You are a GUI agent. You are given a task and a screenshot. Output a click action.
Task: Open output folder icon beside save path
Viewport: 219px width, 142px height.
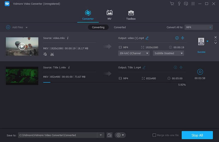click(x=109, y=135)
